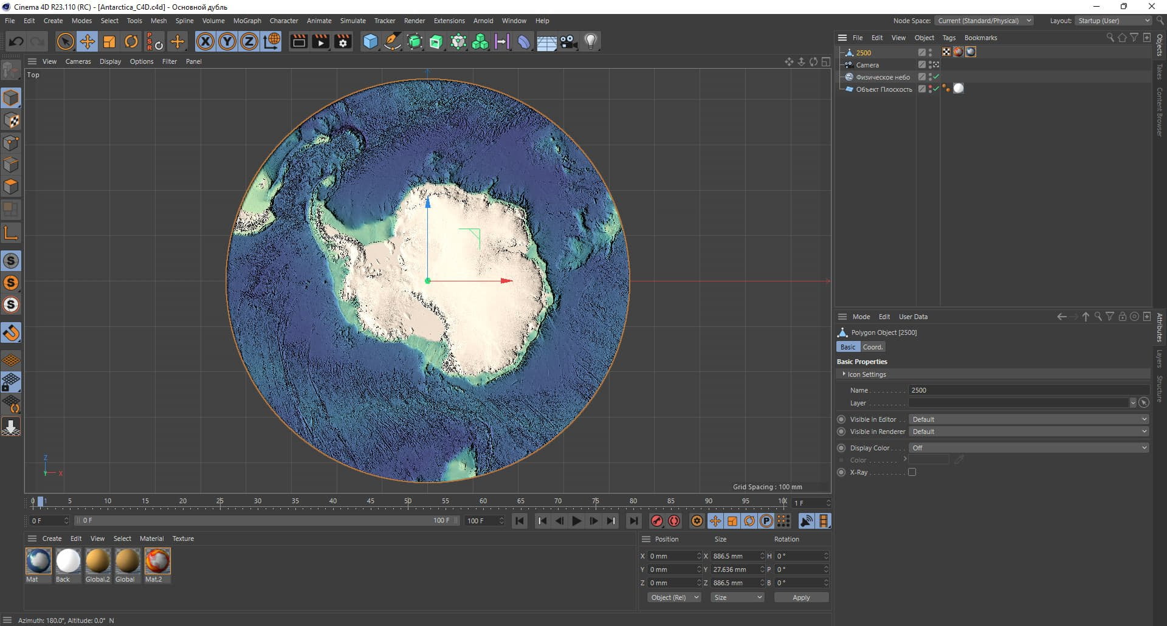Open the Node Space dropdown
The image size is (1167, 626).
pos(983,21)
